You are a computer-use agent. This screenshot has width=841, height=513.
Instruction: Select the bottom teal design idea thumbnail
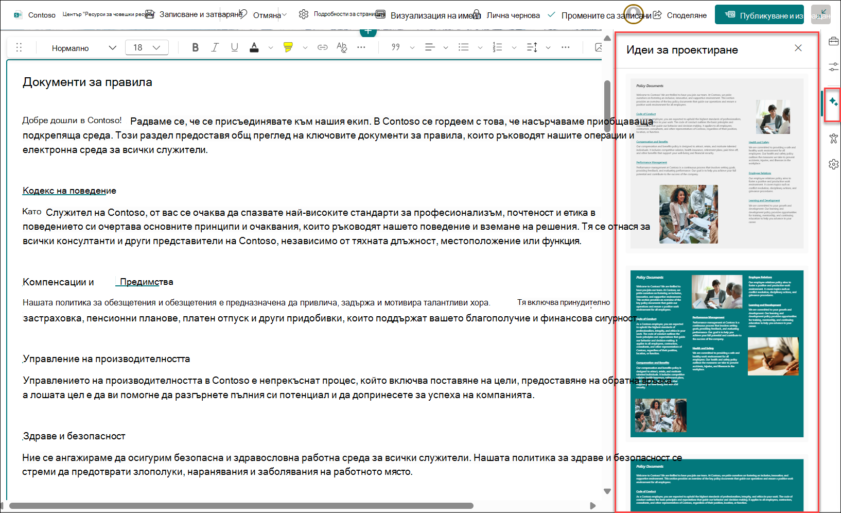(x=717, y=484)
